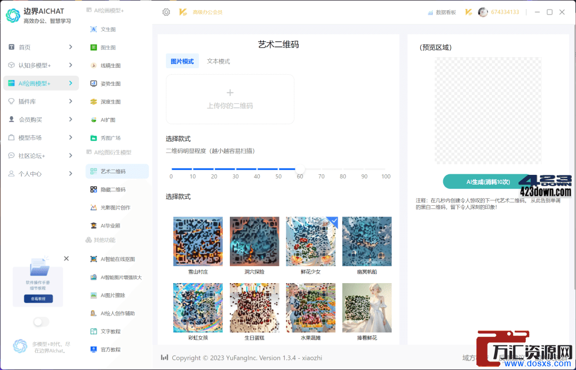Click the 边界AICHAT logo
Screen dimensions: 576x370
pos(13,15)
